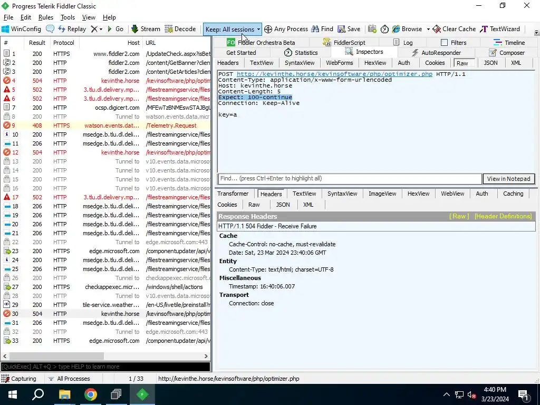Click the camera screenshot icon

pos(372,29)
